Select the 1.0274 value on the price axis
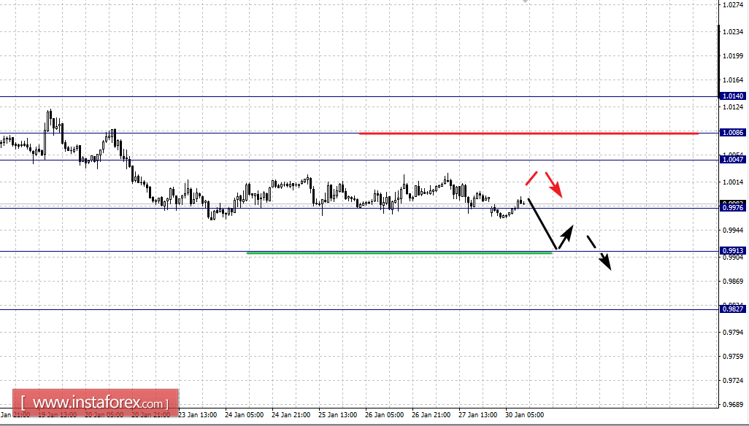The width and height of the screenshot is (749, 426). (733, 5)
